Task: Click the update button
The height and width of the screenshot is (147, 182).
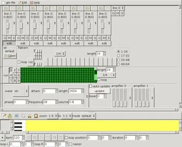Action: [x=100, y=91]
